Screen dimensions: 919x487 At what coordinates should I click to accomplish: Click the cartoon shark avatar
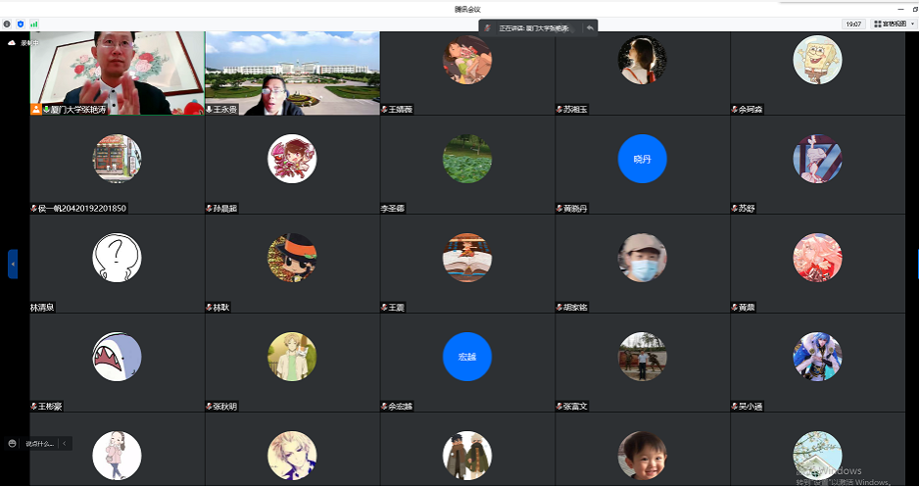tap(117, 357)
